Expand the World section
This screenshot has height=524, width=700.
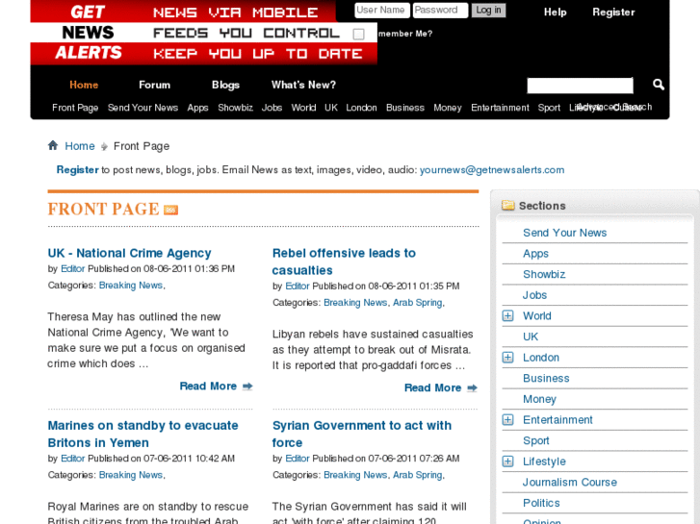pos(507,315)
